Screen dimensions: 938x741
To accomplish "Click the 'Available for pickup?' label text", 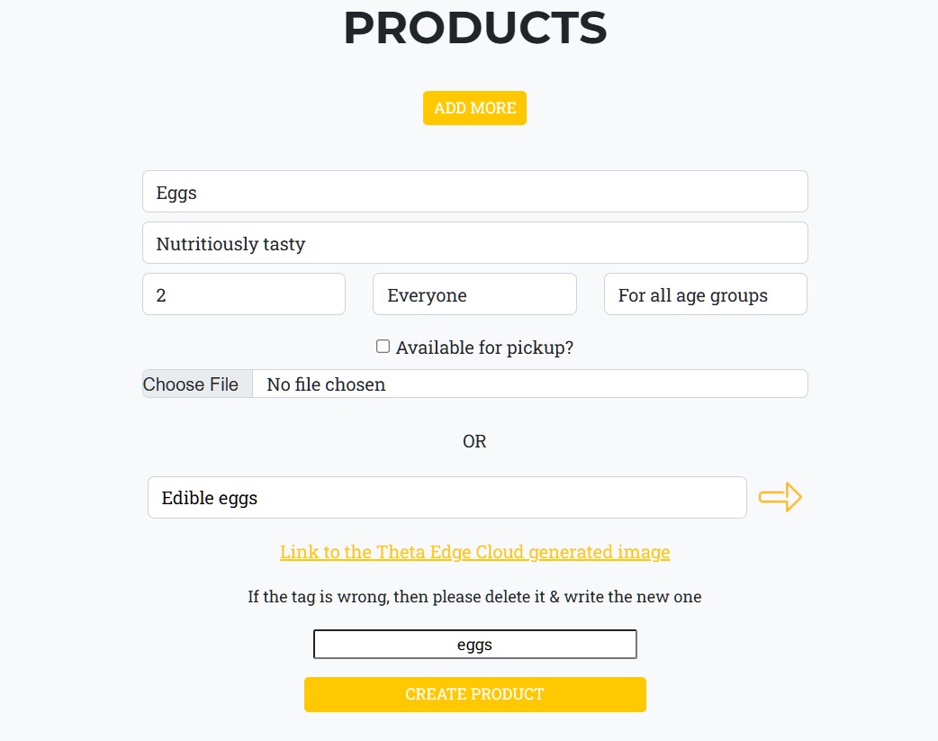I will [x=484, y=348].
